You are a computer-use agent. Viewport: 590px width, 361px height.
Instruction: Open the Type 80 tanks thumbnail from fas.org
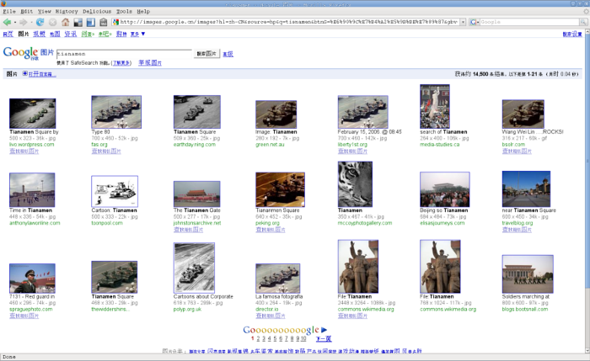116,112
